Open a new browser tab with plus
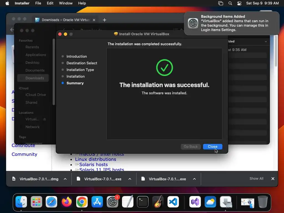284x213 pixels. coord(105,20)
